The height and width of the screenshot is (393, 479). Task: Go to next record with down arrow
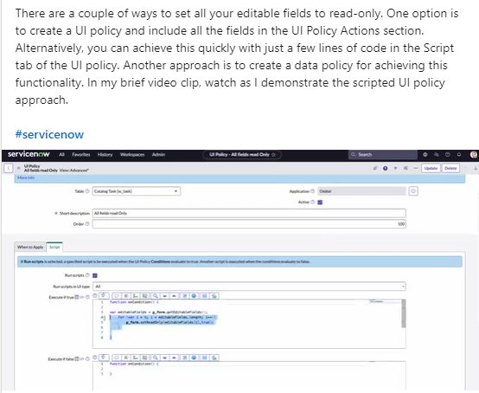(x=476, y=168)
